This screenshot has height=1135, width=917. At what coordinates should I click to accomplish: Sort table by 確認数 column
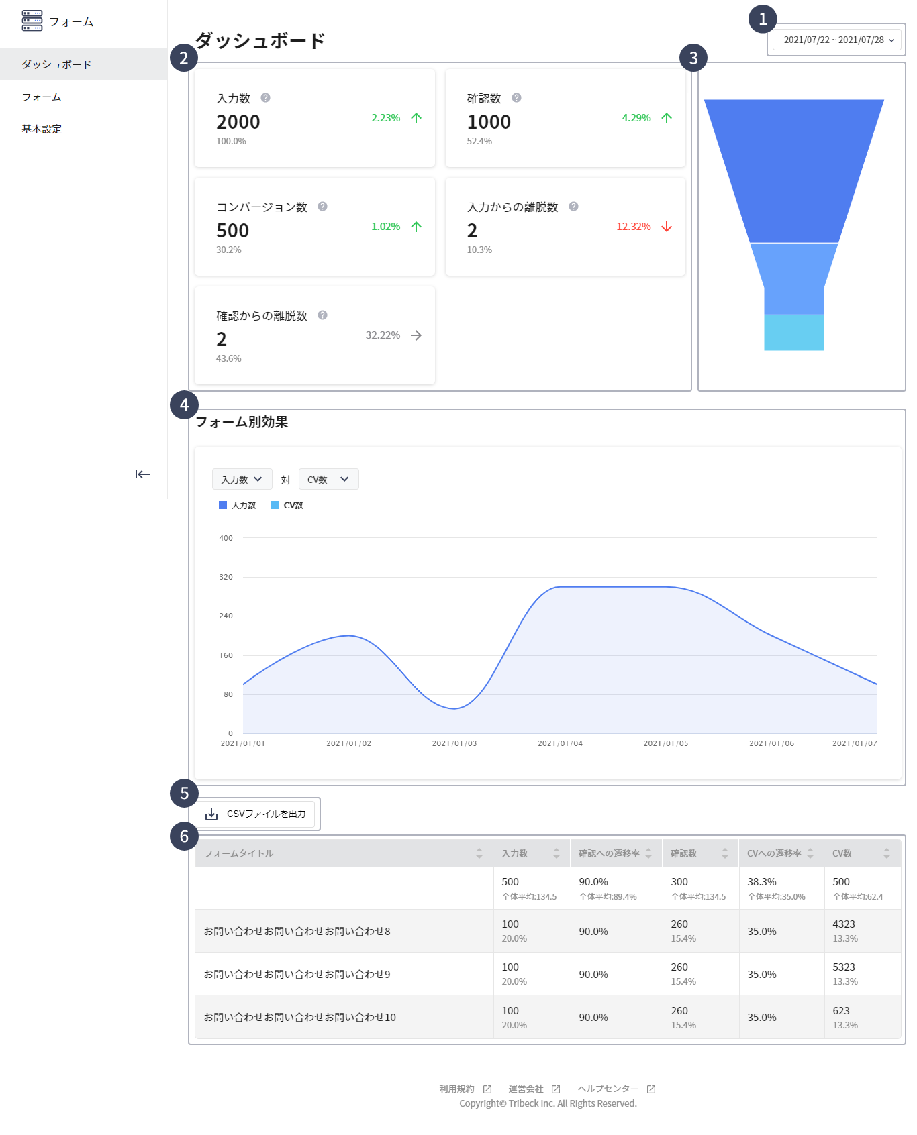[x=725, y=853]
